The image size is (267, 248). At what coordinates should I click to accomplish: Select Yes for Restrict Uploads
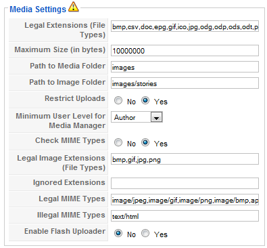(x=145, y=100)
